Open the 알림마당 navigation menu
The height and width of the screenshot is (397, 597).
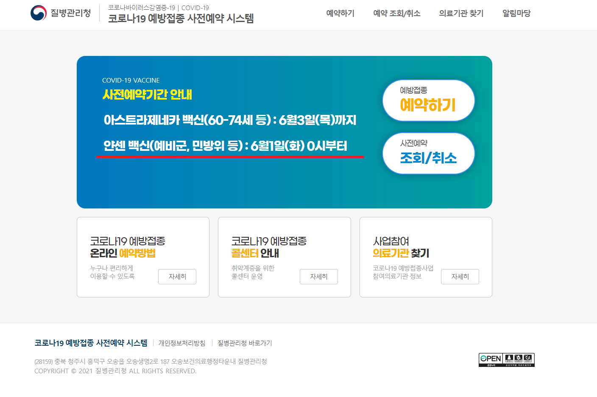click(516, 14)
